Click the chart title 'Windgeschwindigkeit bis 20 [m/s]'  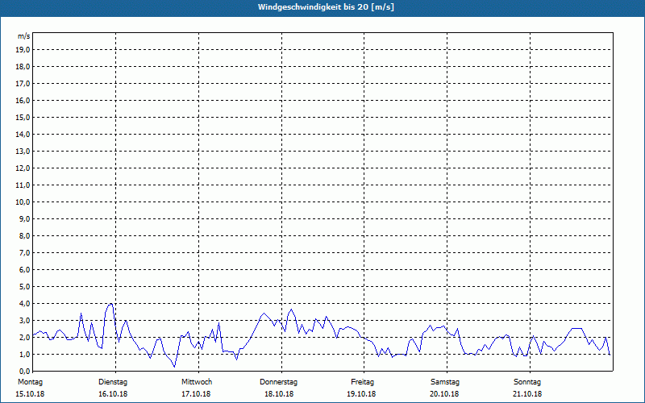click(326, 7)
